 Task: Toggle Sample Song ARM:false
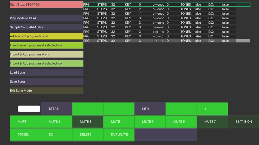click(47, 27)
